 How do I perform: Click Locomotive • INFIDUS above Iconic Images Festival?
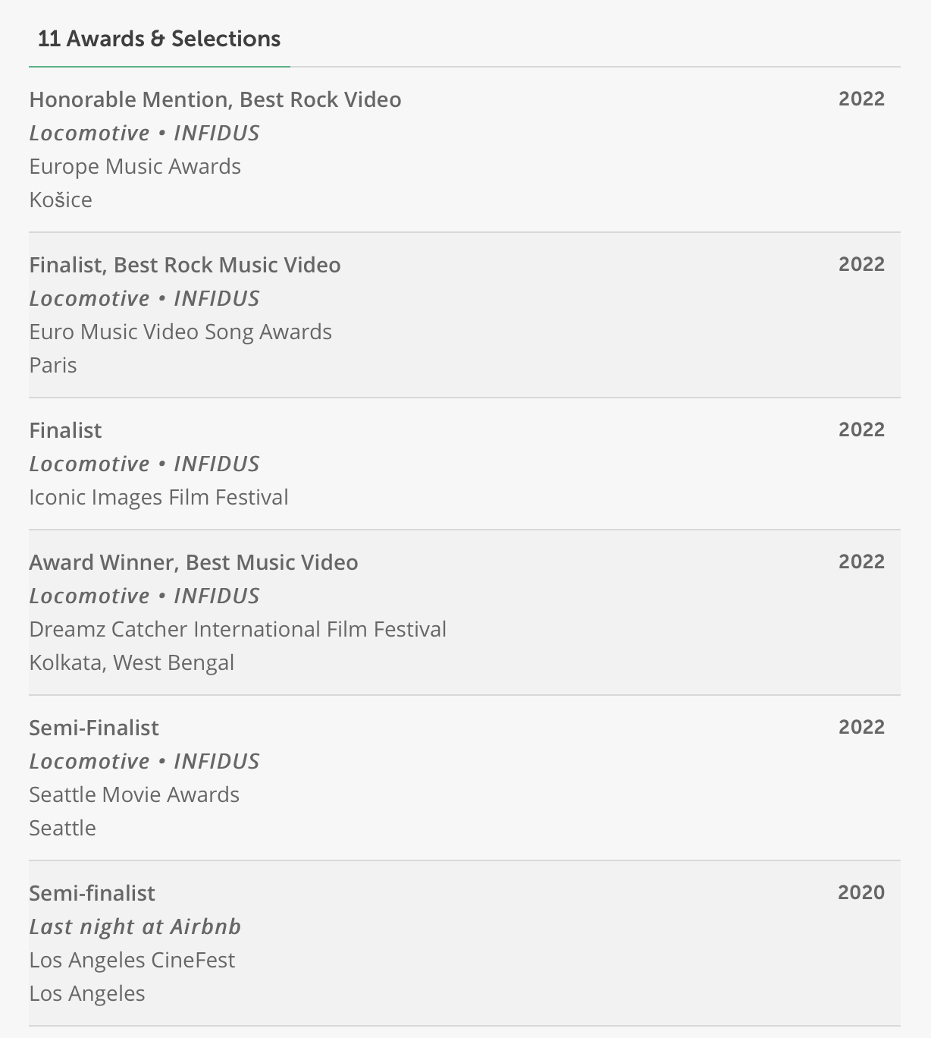tap(144, 464)
